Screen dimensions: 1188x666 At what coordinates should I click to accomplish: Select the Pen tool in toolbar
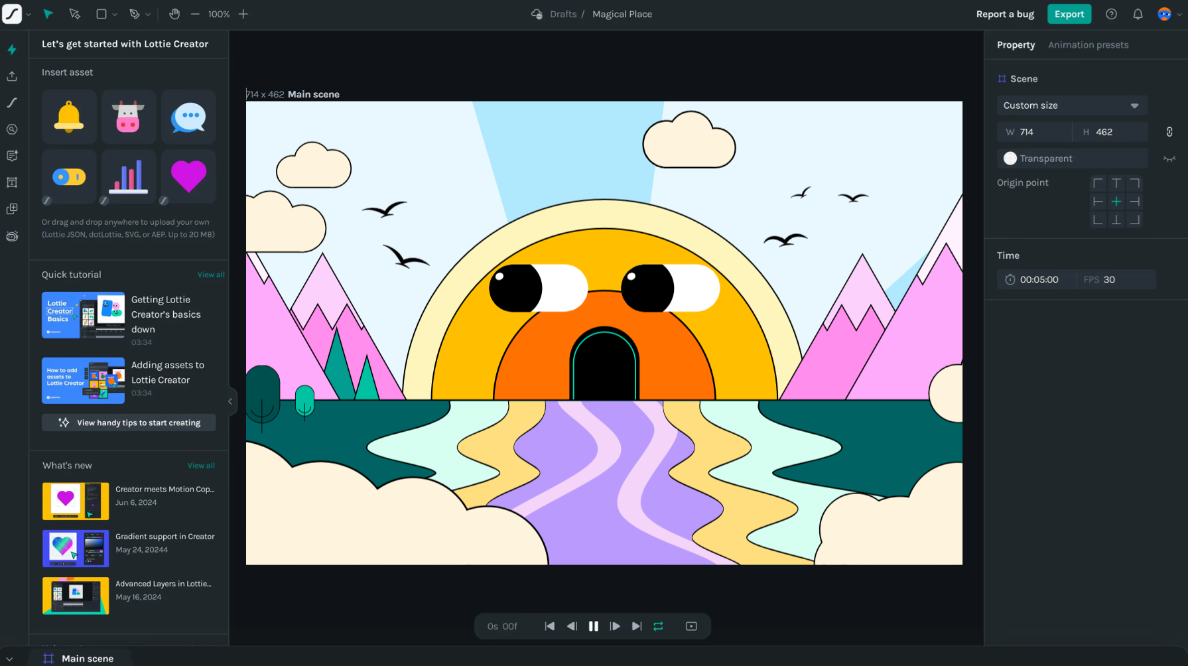[x=135, y=14]
